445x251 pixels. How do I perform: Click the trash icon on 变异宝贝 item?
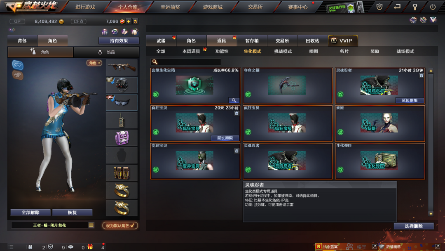(237, 151)
